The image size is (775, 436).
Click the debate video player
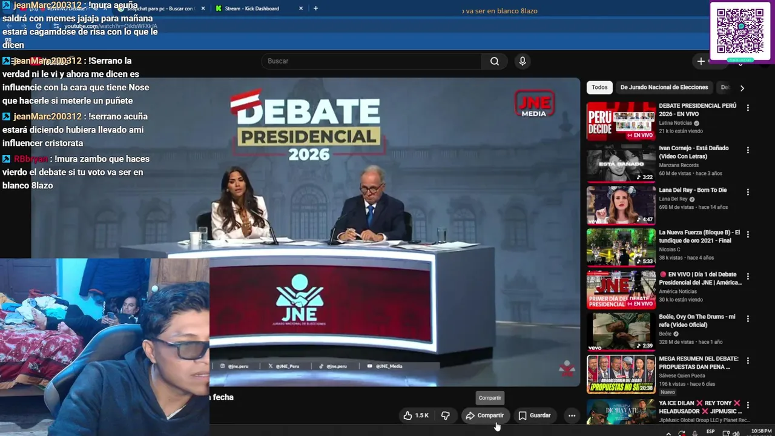pos(306,231)
